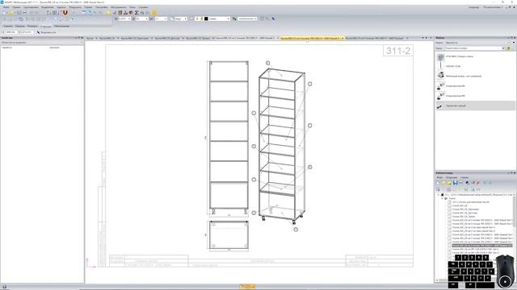Image resolution: width=517 pixels, height=290 pixels.
Task: Open the Справка menu in main menu bar
Action: pos(143,7)
